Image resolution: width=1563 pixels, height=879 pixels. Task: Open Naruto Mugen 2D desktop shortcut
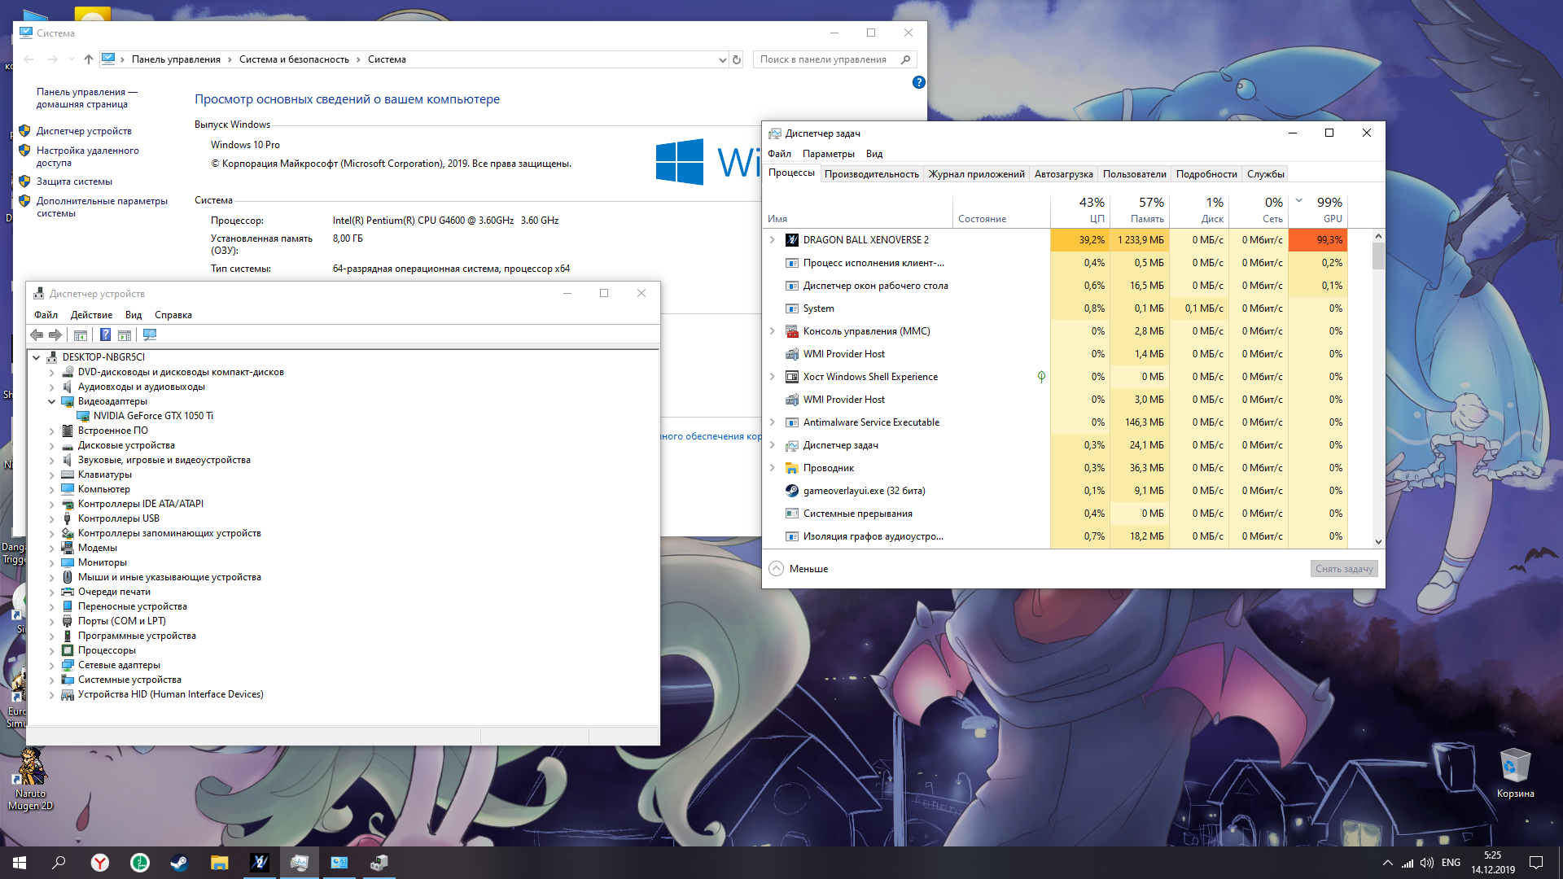[30, 780]
